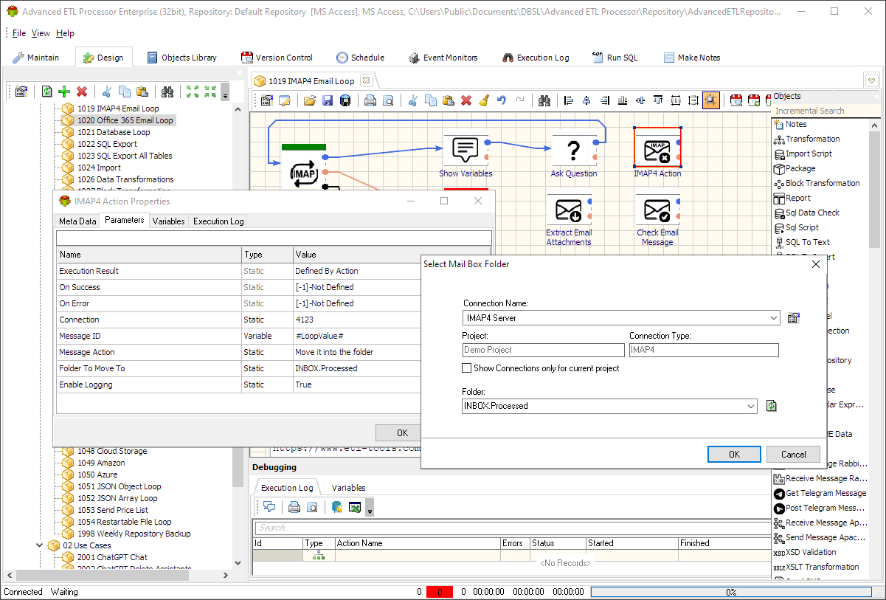Open the IMAP4 Server connection dropdown
Viewport: 886px width, 600px height.
pos(772,317)
